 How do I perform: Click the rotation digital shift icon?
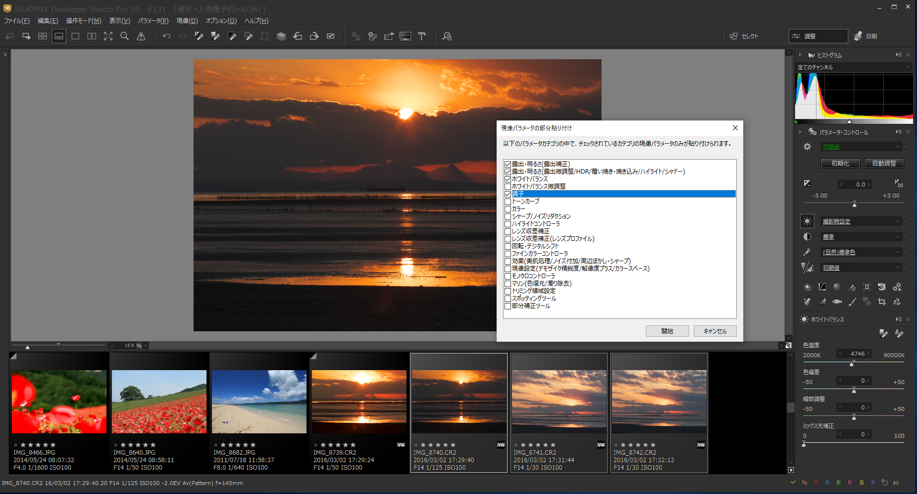click(x=882, y=287)
